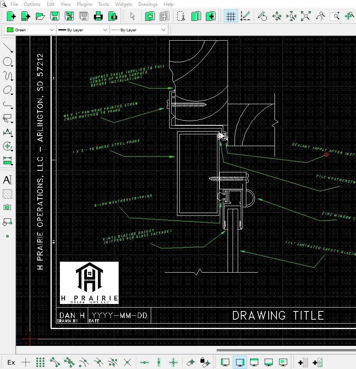
Task: Click the Ex exclusive snap button
Action: pyautogui.click(x=11, y=362)
